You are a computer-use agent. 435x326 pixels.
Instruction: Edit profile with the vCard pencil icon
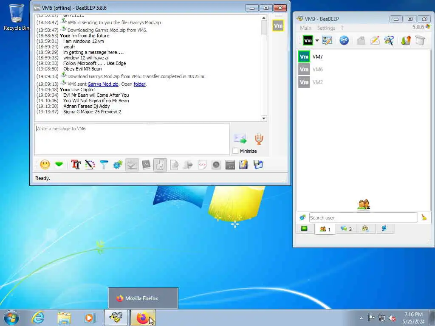pyautogui.click(x=327, y=40)
